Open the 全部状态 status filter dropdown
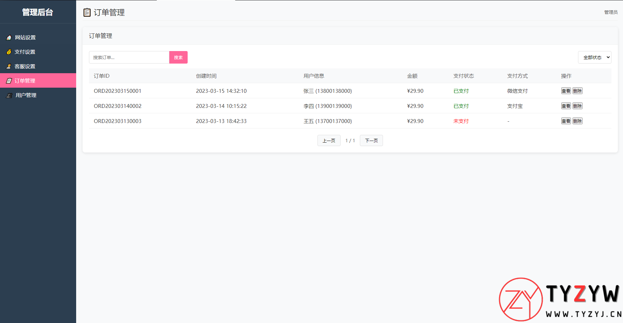The height and width of the screenshot is (323, 623). pyautogui.click(x=594, y=57)
